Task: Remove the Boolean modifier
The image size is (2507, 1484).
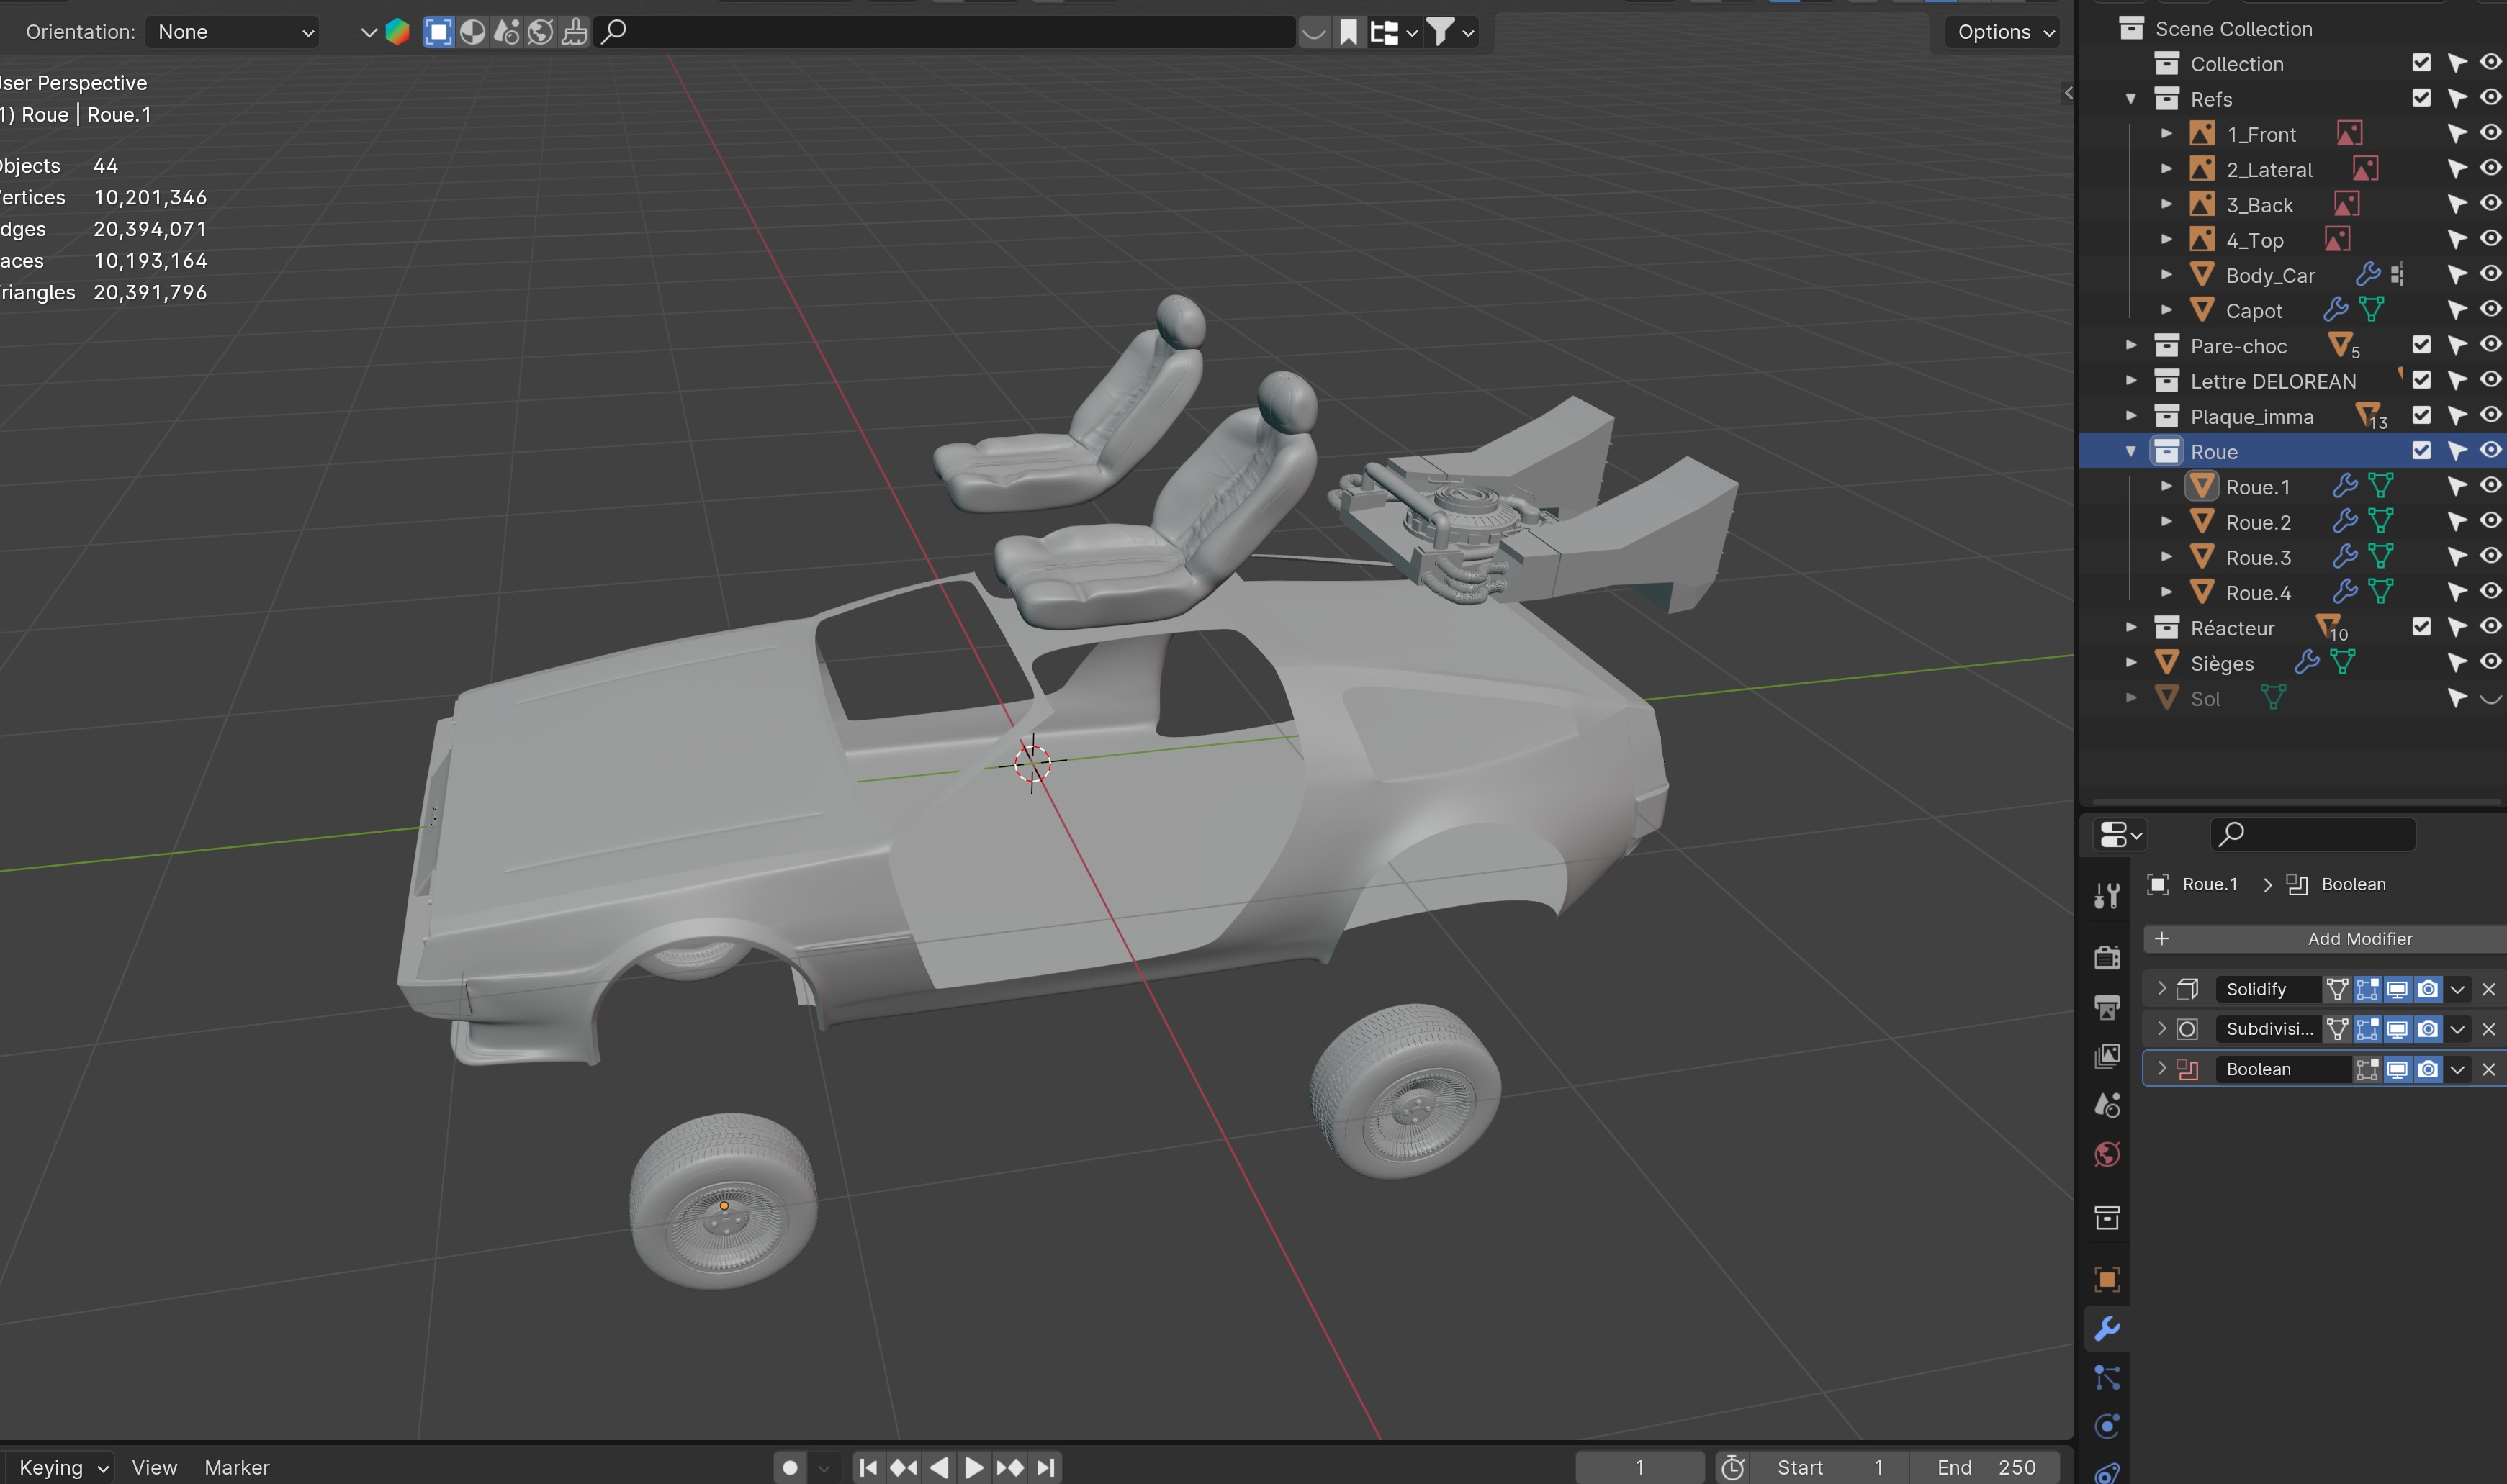Action: coord(2489,1069)
